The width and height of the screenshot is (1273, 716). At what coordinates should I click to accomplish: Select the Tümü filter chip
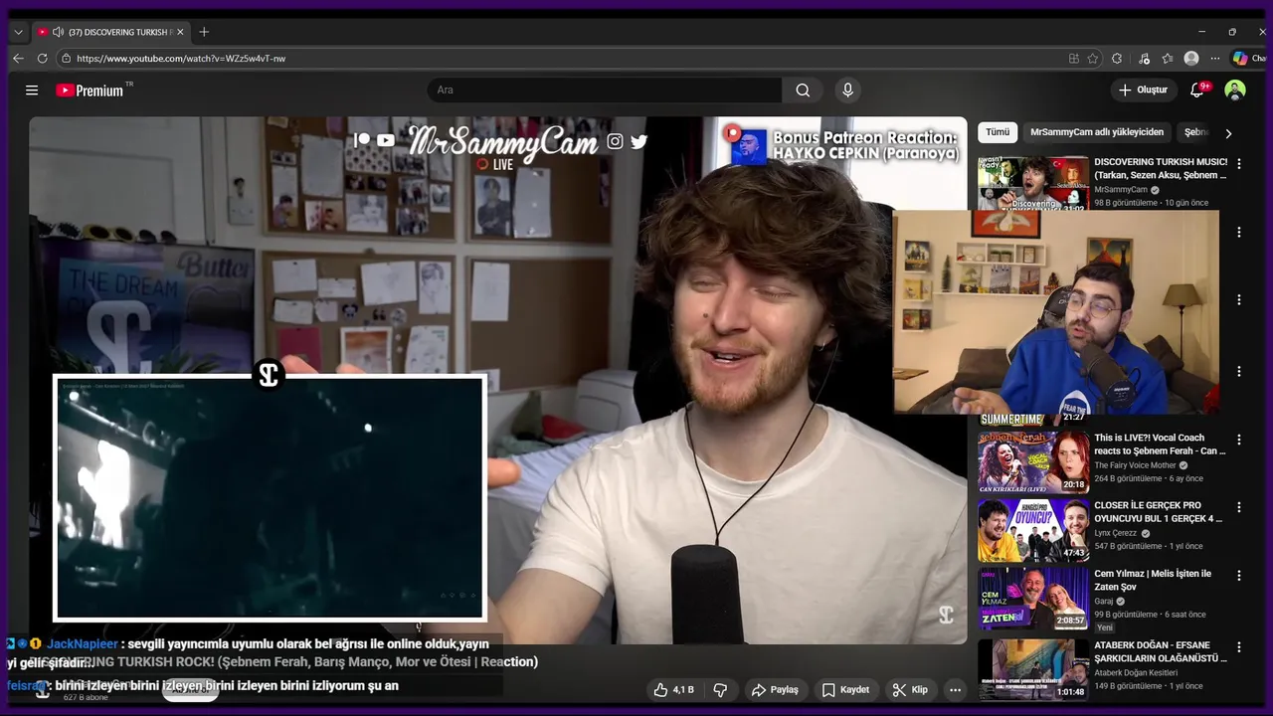998,132
